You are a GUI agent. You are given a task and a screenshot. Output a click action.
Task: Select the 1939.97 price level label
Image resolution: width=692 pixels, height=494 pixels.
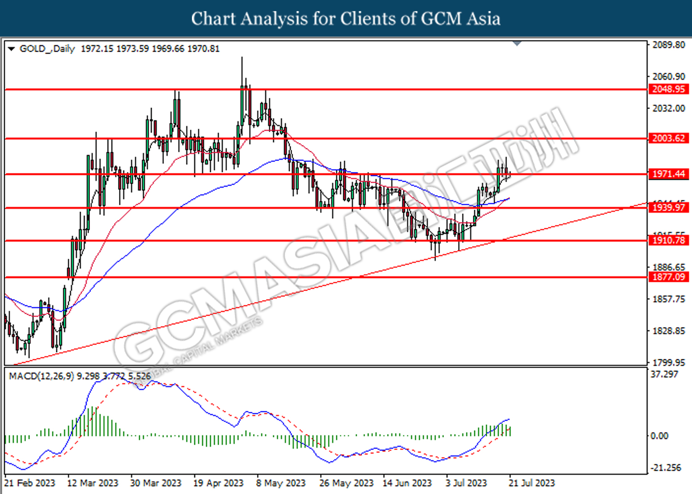pos(668,208)
